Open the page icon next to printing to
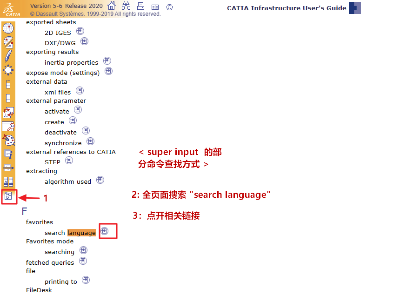This screenshot has height=295, width=400. 86,279
